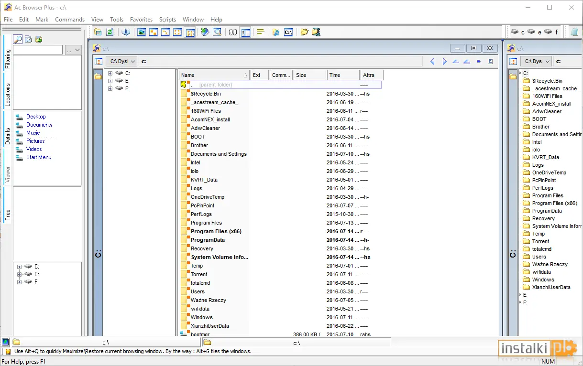Click the single up triangle navigation icon
Image resolution: width=583 pixels, height=366 pixels.
[455, 61]
